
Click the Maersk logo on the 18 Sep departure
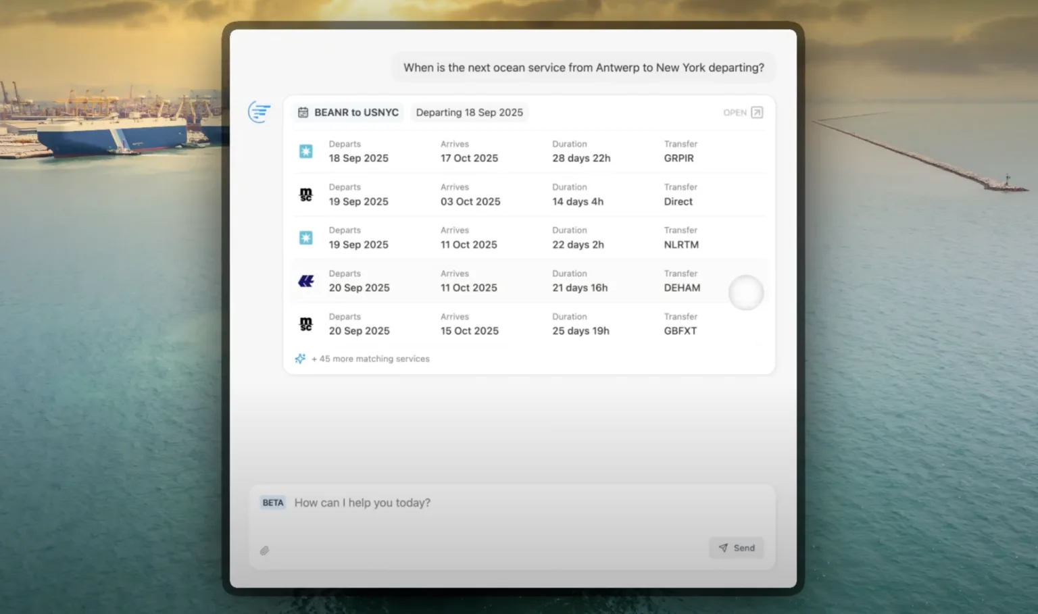(x=306, y=151)
